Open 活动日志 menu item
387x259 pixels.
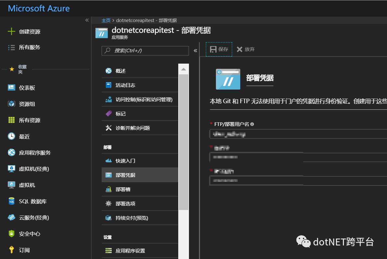coord(140,85)
